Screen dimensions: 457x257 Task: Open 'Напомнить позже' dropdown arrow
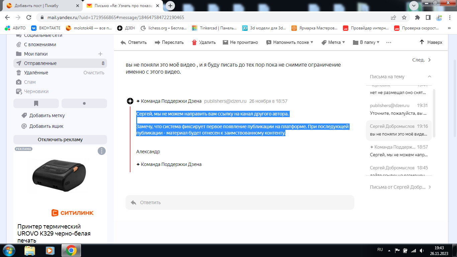tap(312, 42)
